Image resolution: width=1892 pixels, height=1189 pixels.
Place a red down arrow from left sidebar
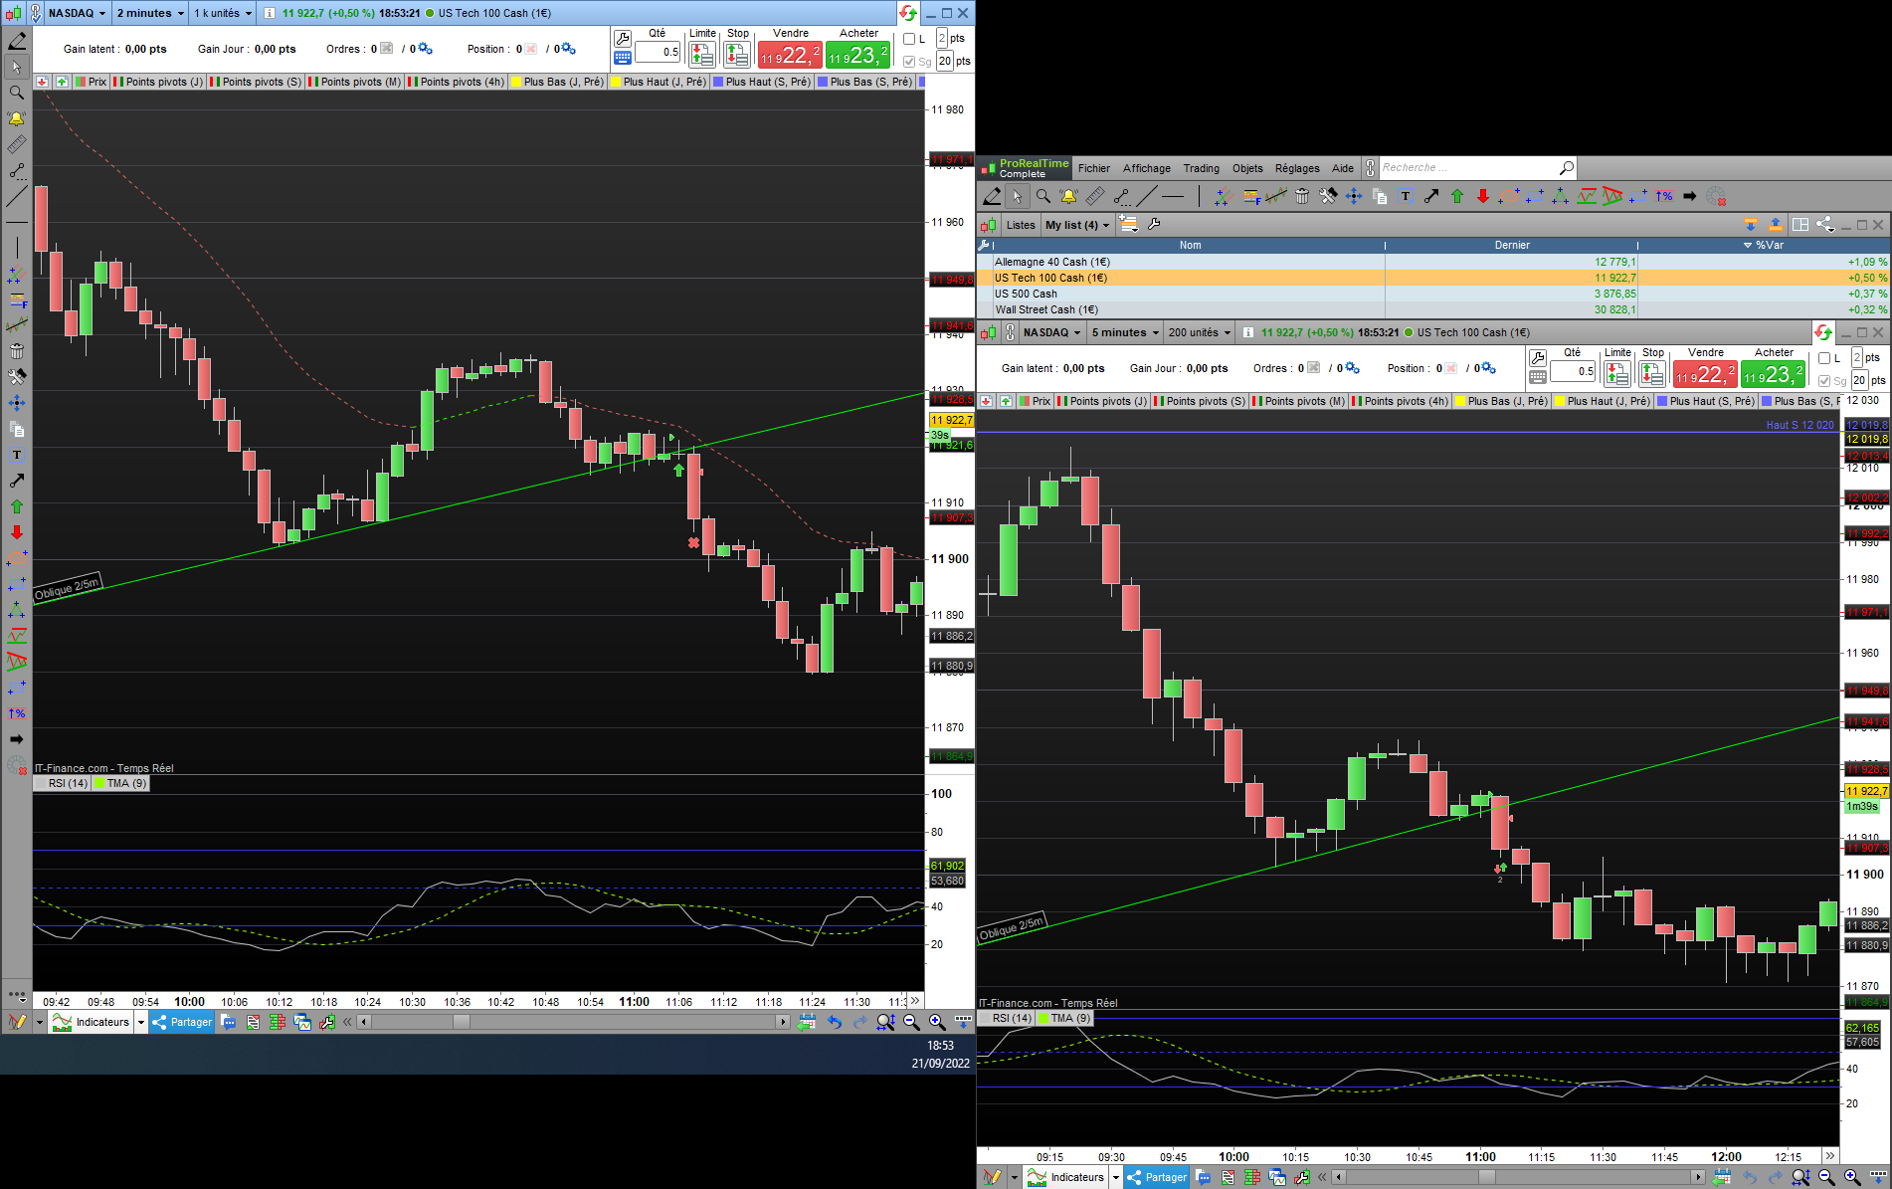pyautogui.click(x=17, y=532)
